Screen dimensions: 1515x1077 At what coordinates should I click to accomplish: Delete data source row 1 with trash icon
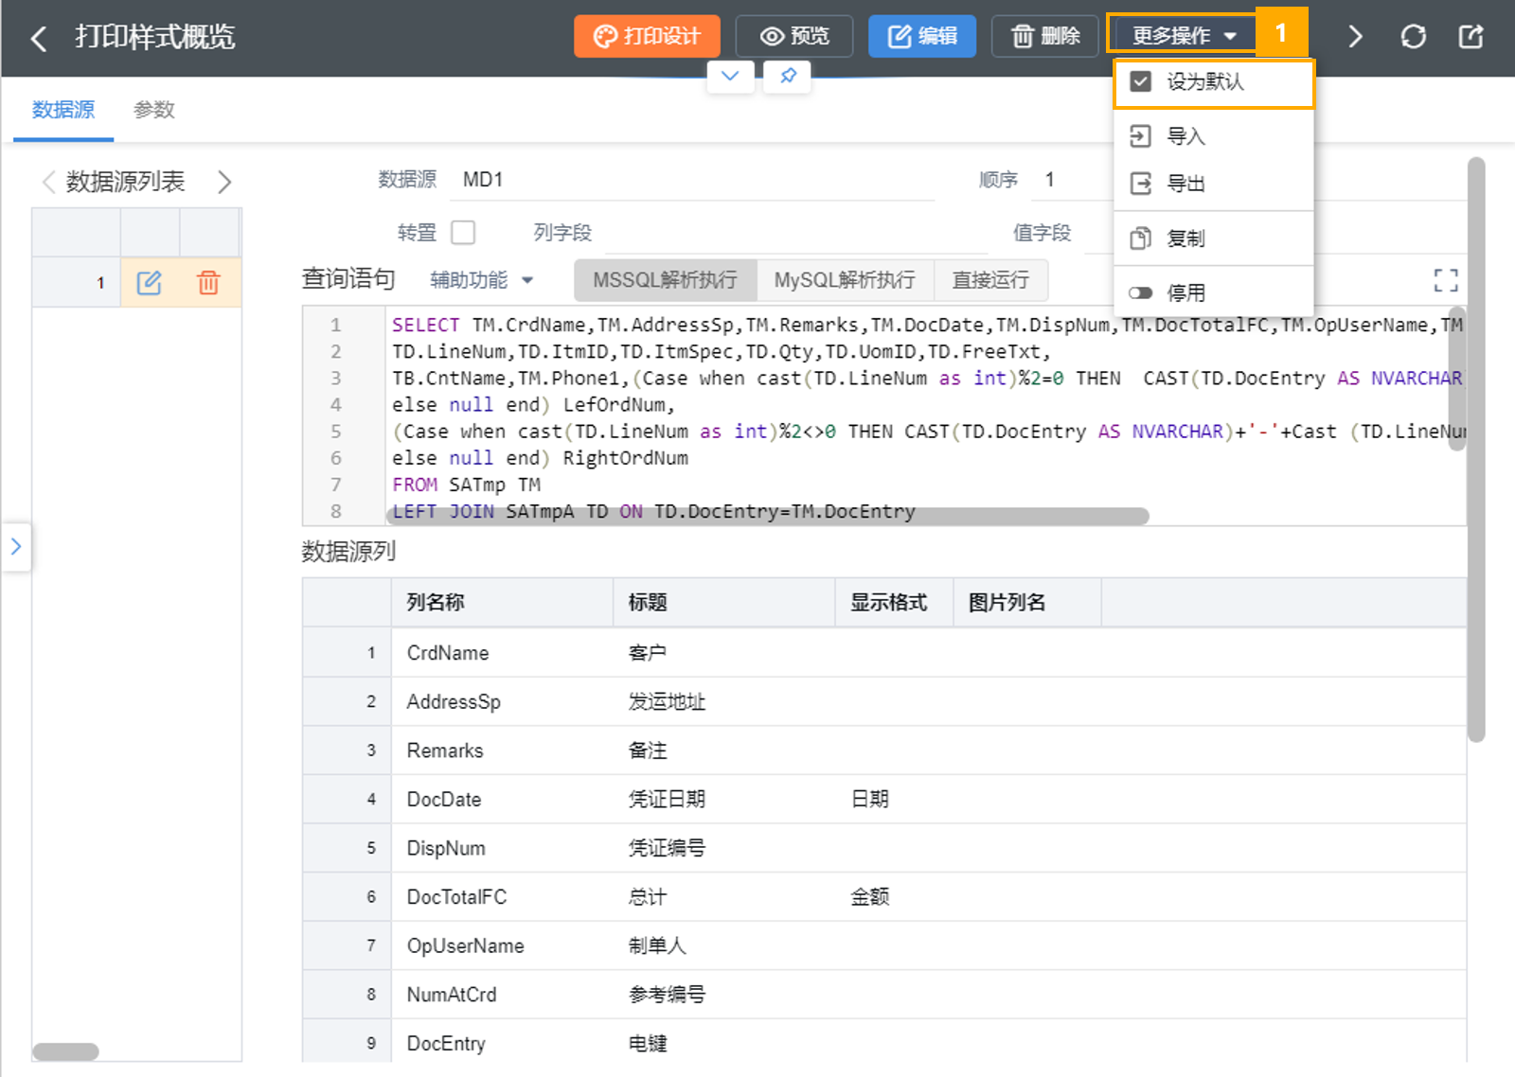click(x=208, y=282)
